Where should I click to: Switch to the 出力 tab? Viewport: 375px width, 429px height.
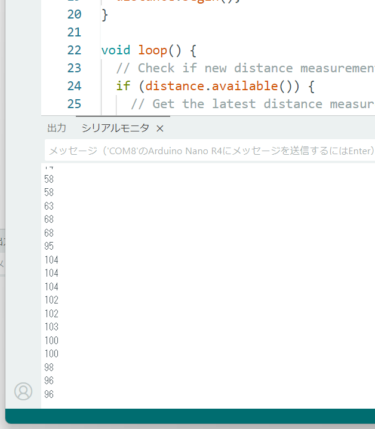coord(57,128)
